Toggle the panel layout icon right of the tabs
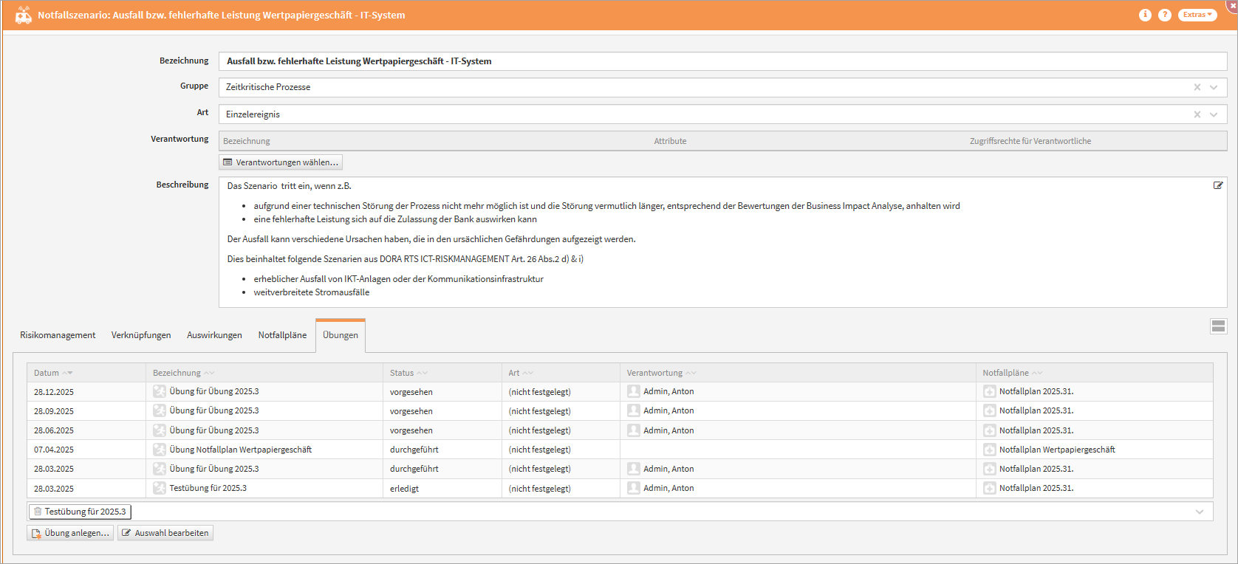 1218,326
